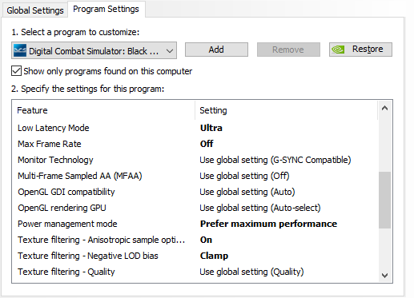The width and height of the screenshot is (414, 298).
Task: Click the Remove button
Action: click(288, 50)
